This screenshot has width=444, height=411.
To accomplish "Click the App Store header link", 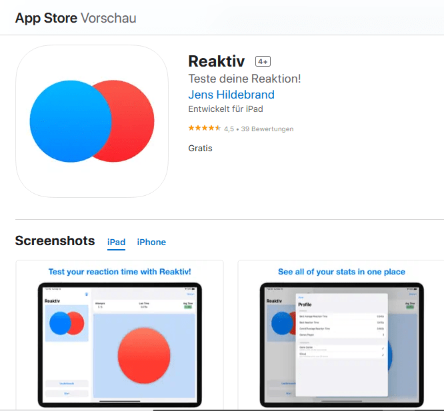I will click(47, 18).
